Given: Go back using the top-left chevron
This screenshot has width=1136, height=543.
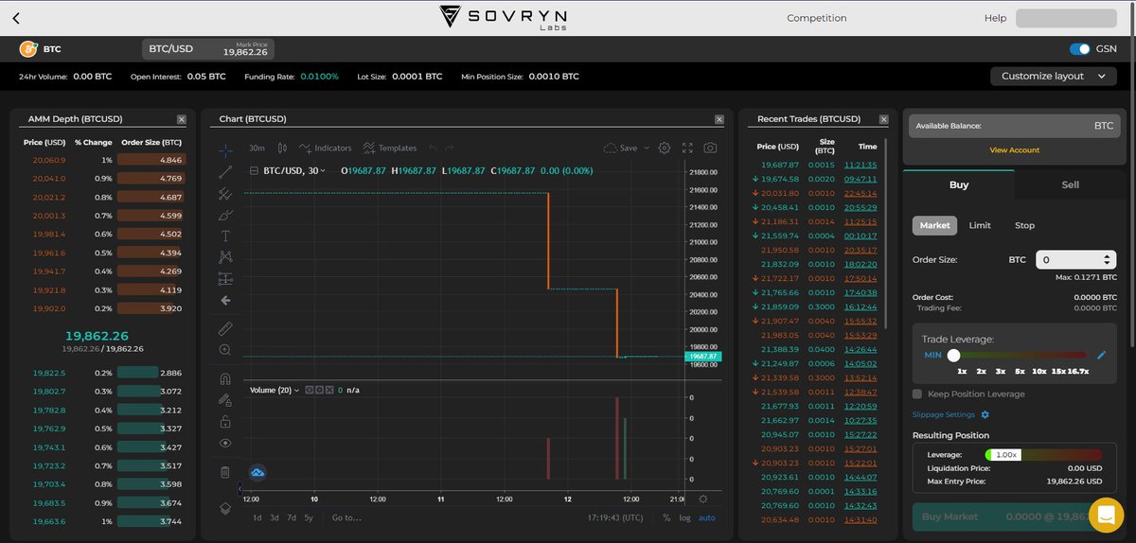Looking at the screenshot, I should (17, 18).
